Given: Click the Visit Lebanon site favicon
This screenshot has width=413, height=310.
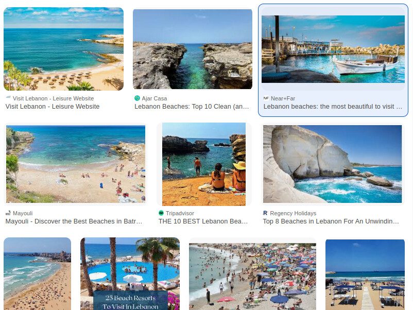Looking at the screenshot, I should pos(8,98).
